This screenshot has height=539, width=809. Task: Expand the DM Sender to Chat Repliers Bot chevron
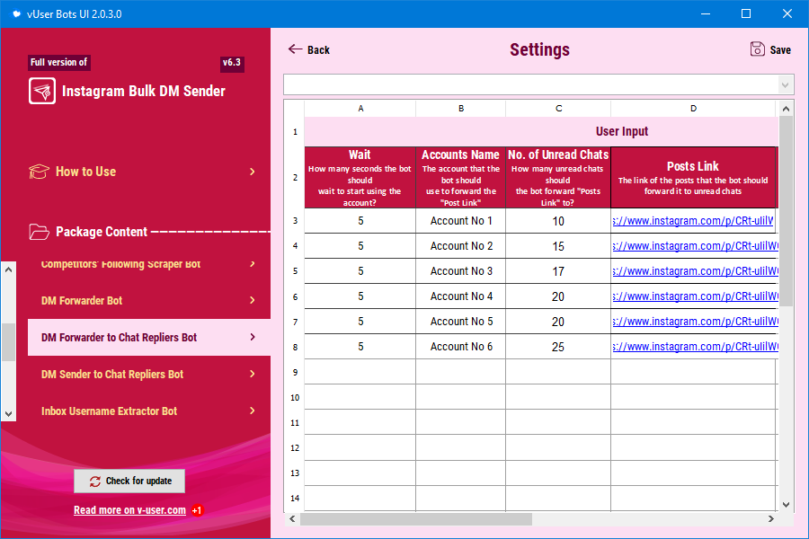click(x=253, y=374)
